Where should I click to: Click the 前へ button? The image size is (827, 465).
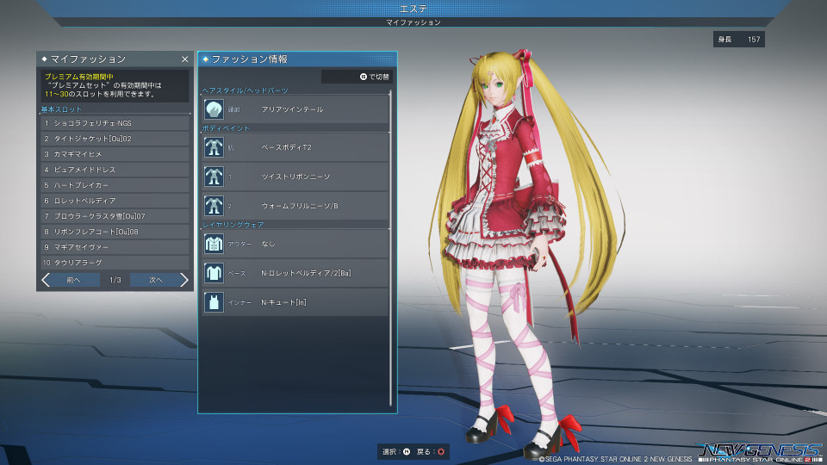tap(74, 280)
